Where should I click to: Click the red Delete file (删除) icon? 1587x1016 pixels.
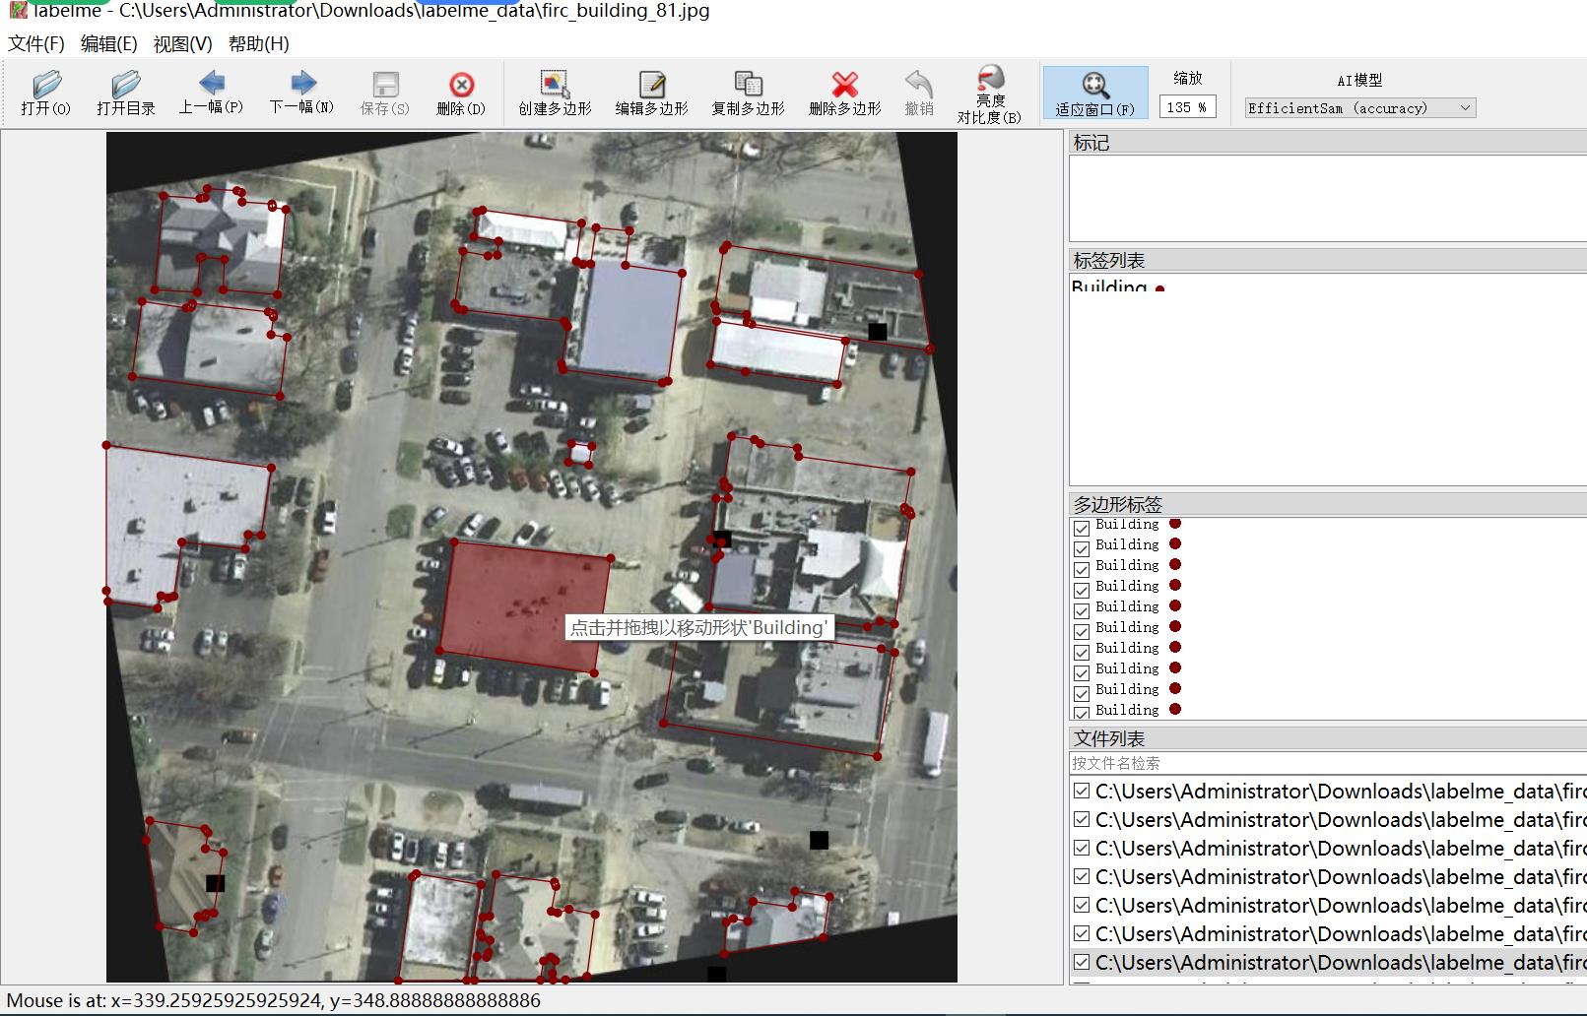coord(460,93)
